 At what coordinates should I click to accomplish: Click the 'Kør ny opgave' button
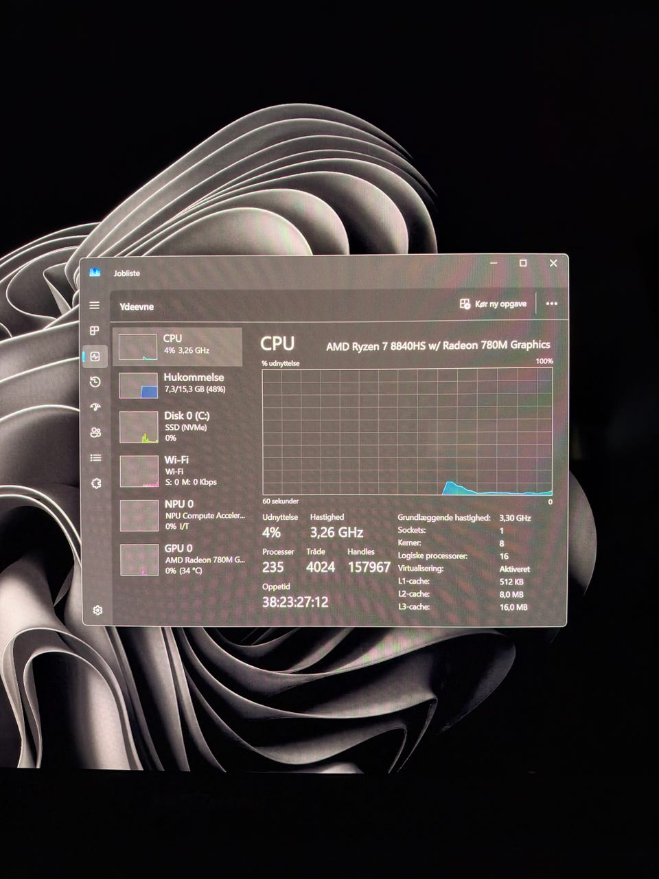(493, 304)
